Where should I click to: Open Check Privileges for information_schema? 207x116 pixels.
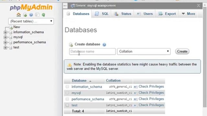pos(151,87)
